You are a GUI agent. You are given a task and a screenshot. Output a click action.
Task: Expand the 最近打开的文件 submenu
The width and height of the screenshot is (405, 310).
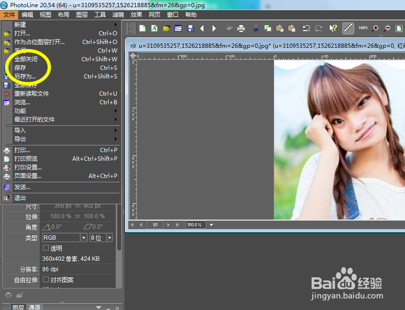[62, 119]
